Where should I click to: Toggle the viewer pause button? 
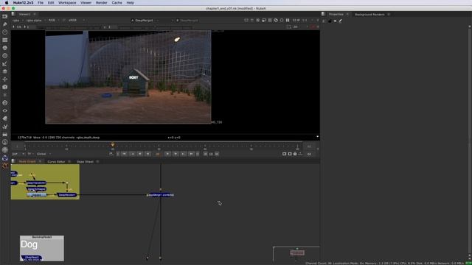click(288, 20)
